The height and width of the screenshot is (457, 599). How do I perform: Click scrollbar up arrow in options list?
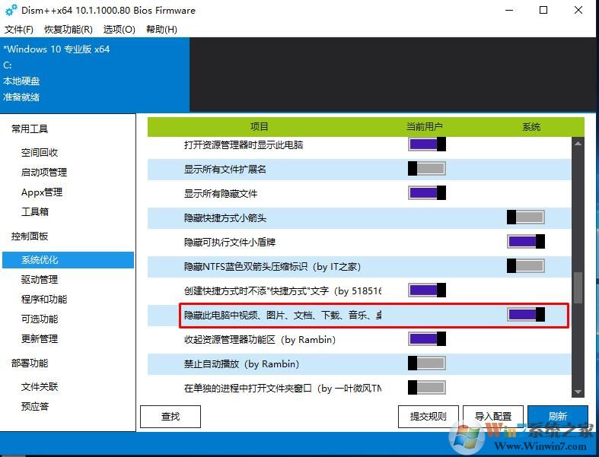(578, 144)
